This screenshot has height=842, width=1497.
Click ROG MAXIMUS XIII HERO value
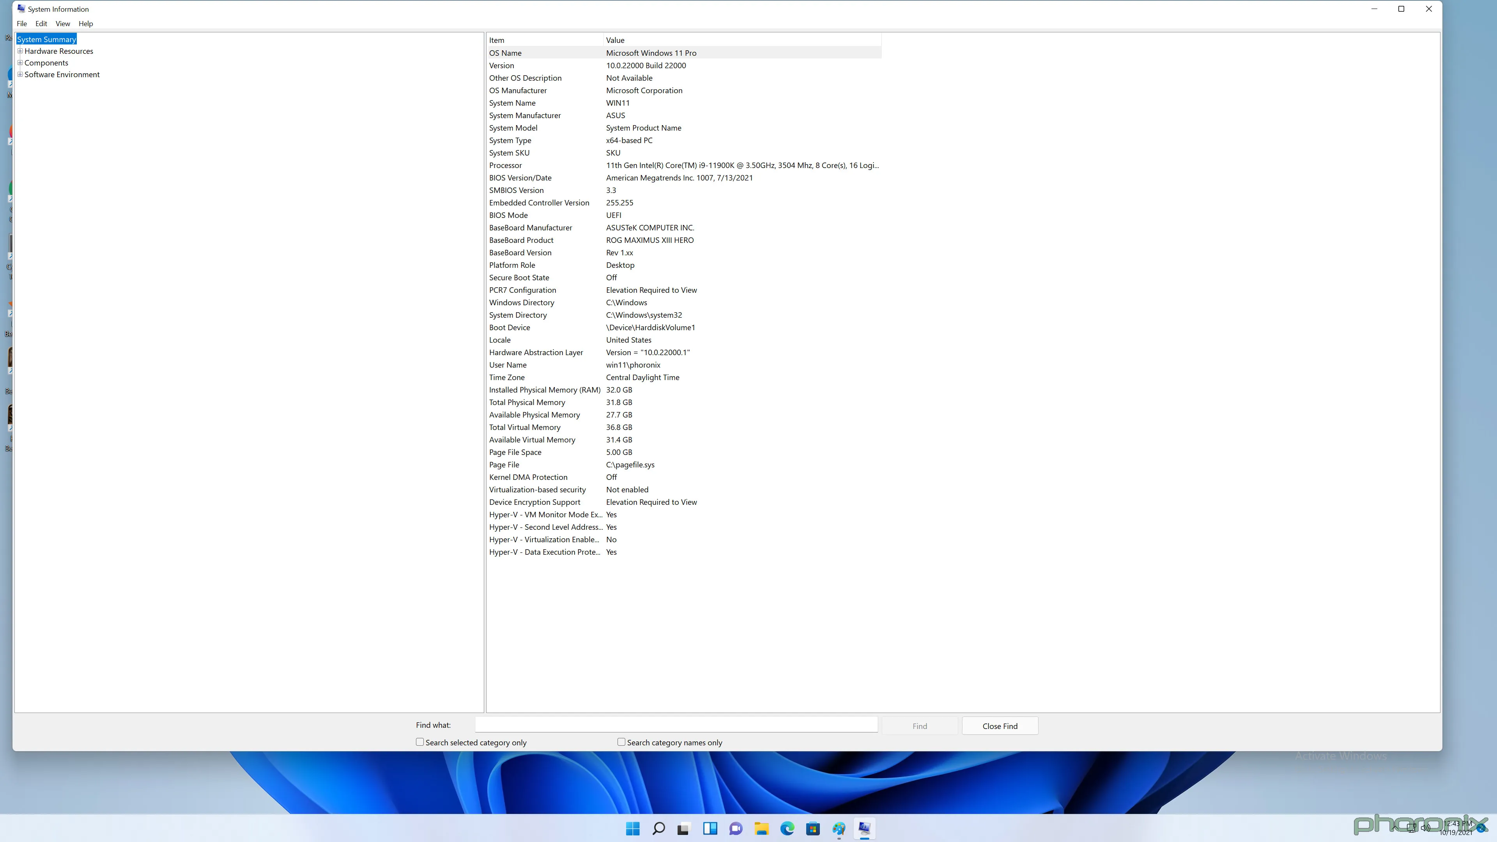650,241
